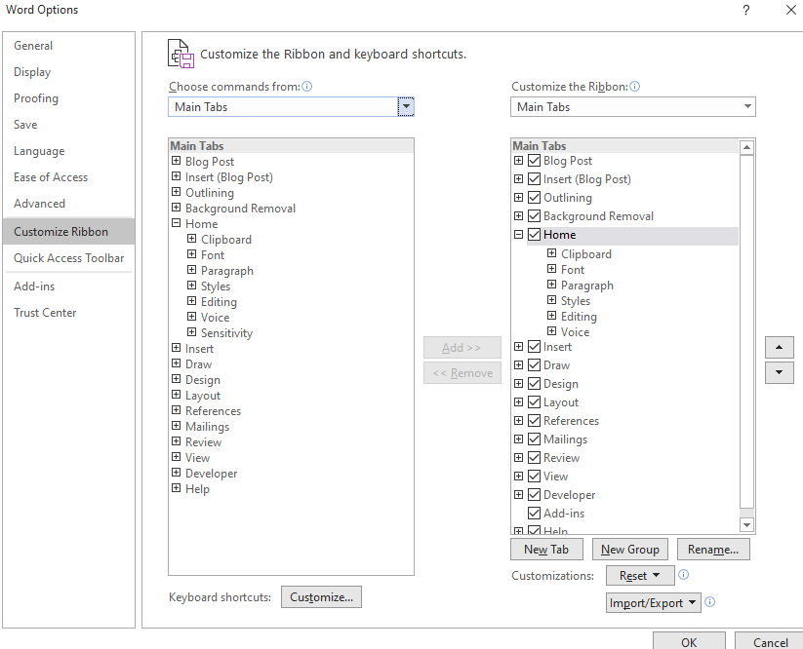Open the Reset dropdown button
803x649 pixels.
[x=639, y=575]
